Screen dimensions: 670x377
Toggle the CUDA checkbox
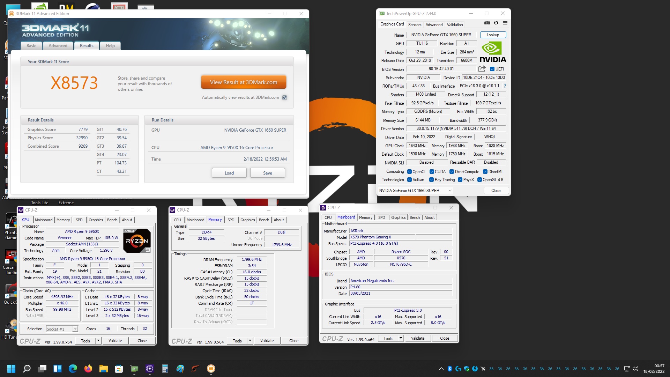(x=432, y=172)
